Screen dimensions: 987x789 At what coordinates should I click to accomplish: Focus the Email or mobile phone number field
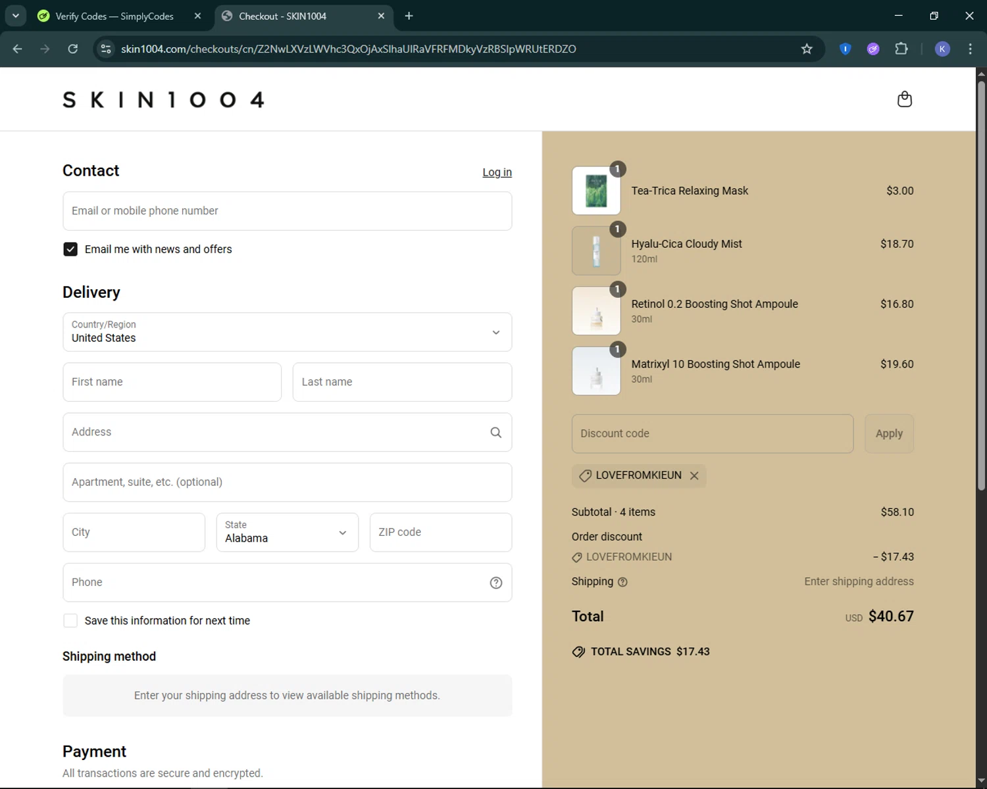click(288, 211)
